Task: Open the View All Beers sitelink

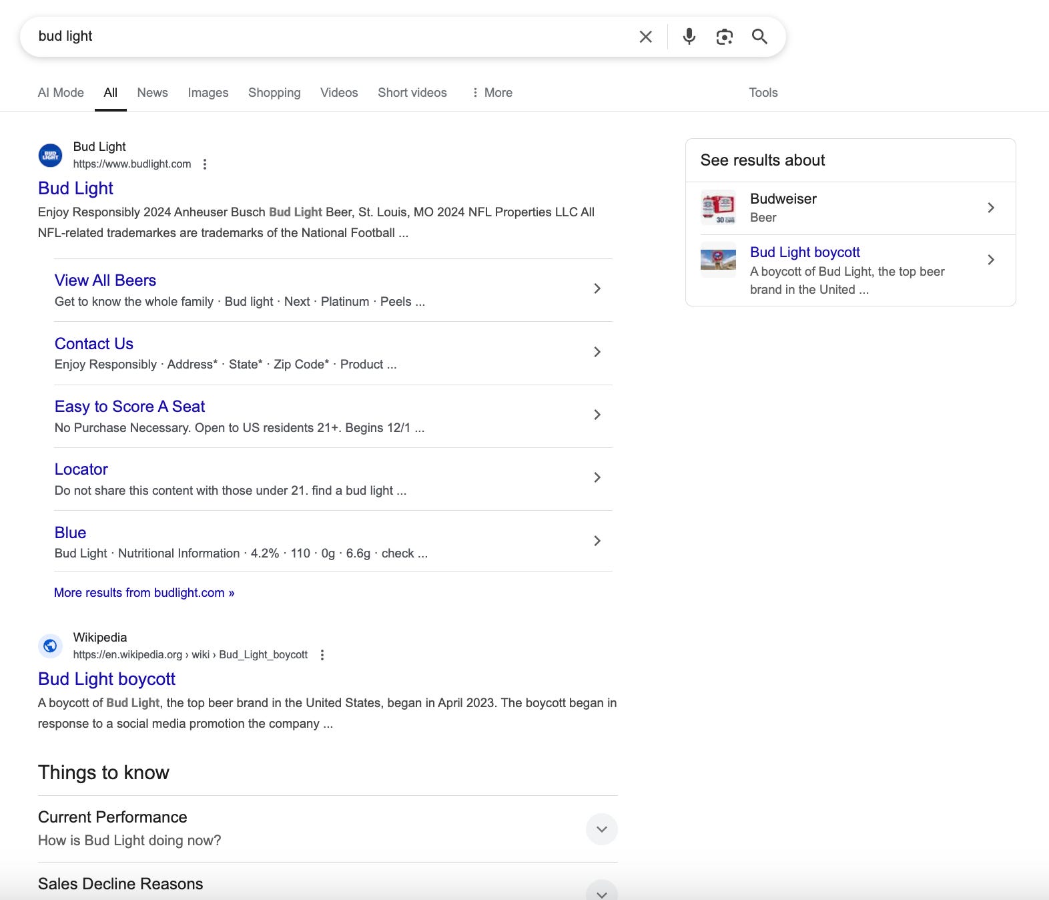Action: [105, 280]
